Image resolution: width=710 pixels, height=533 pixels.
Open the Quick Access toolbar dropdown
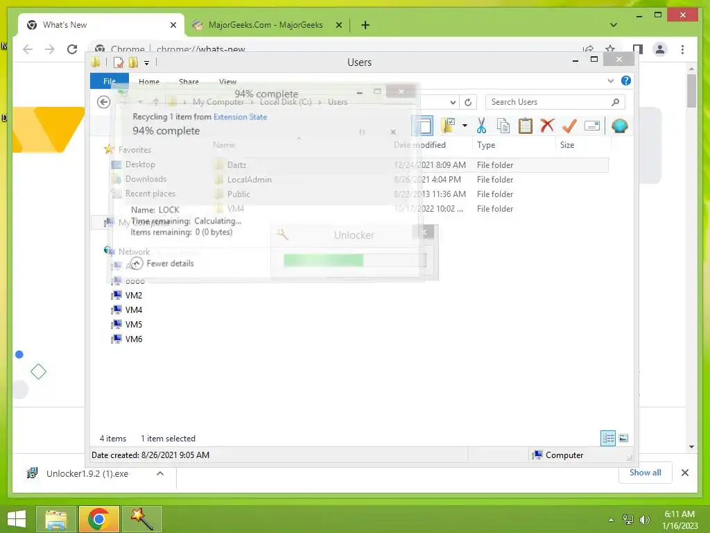[x=147, y=63]
